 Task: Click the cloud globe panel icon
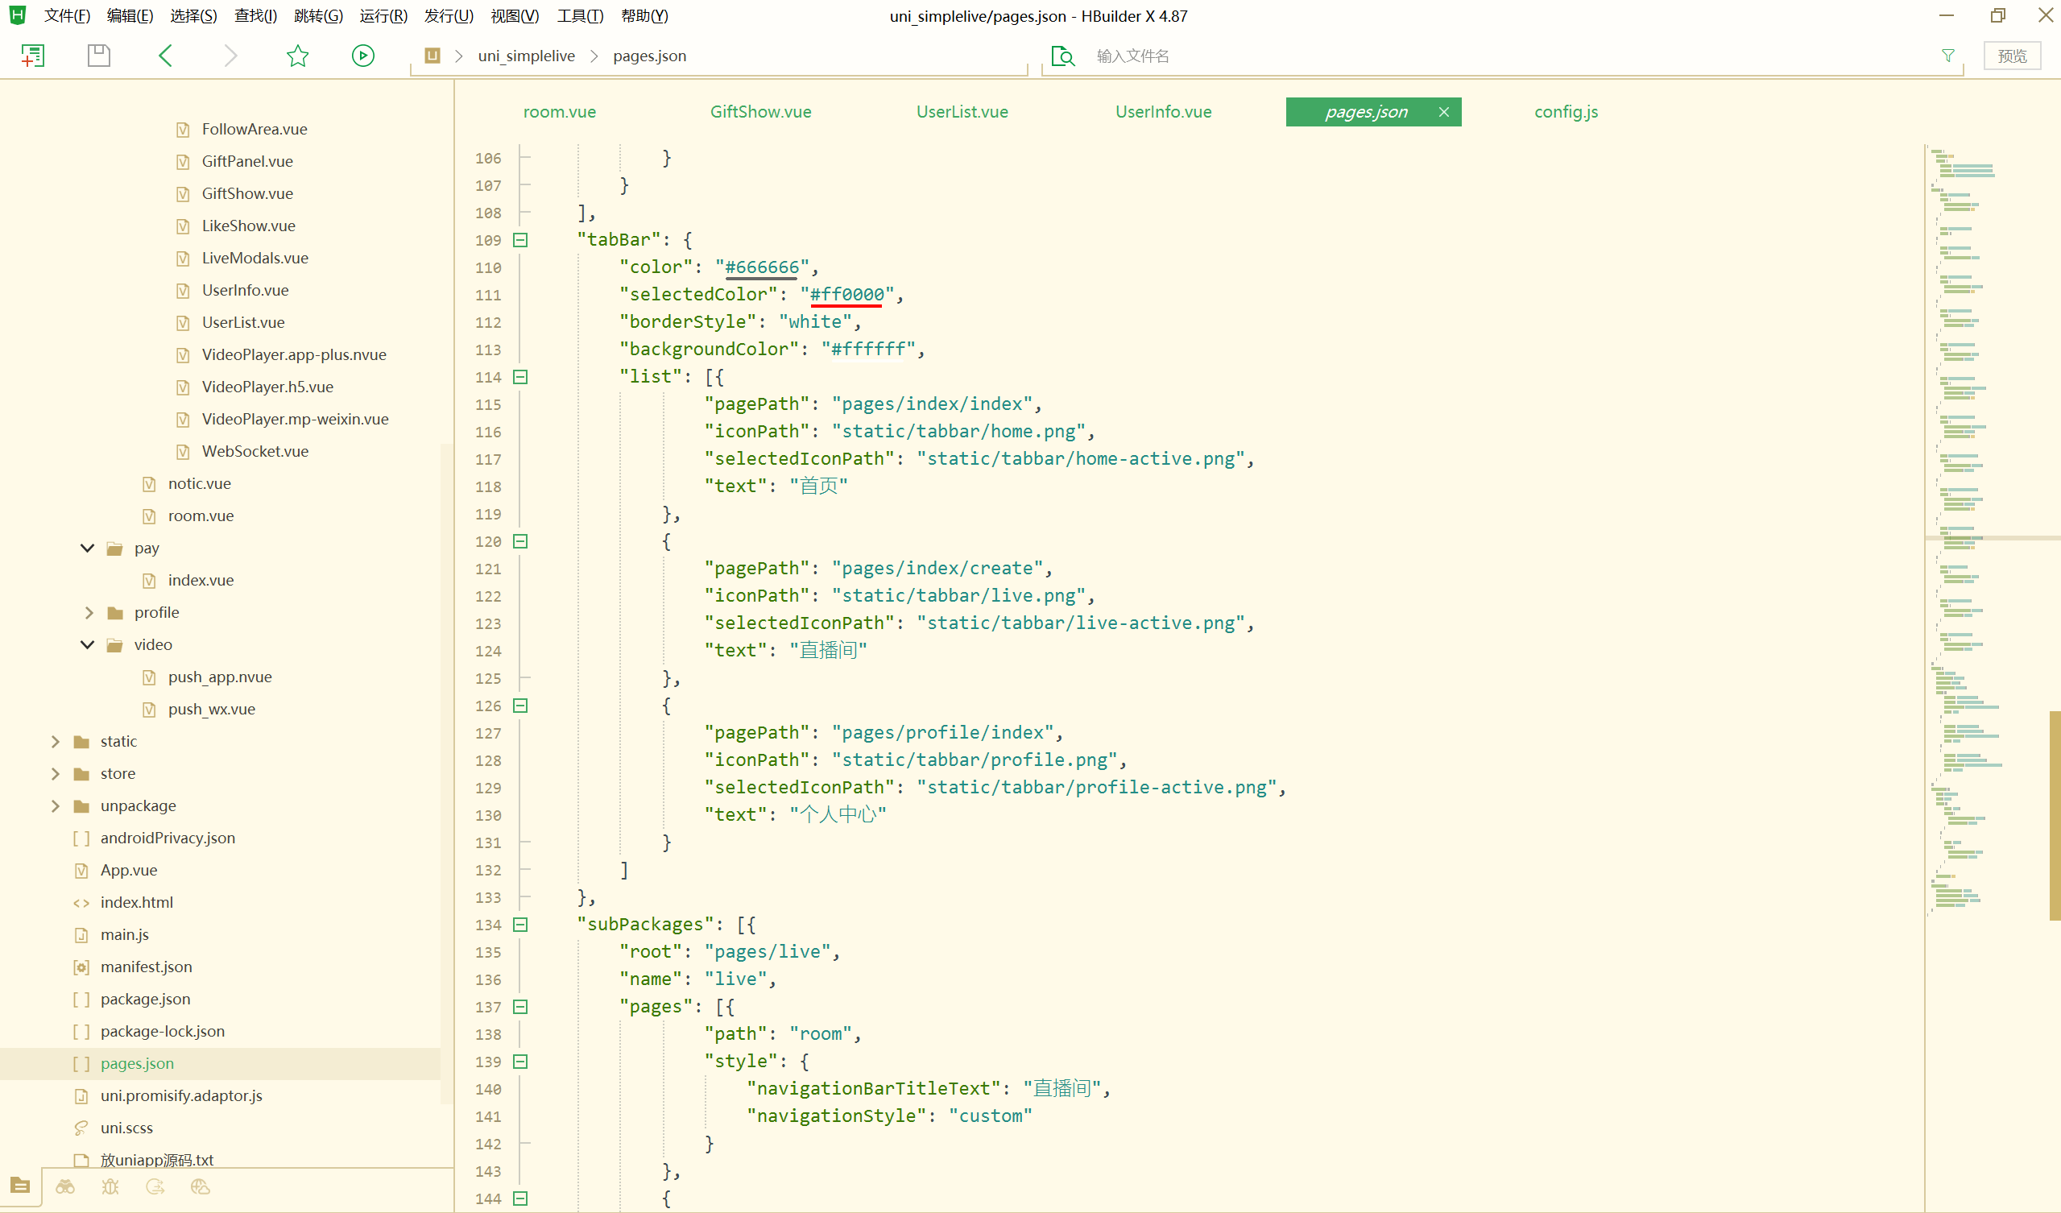click(x=201, y=1186)
